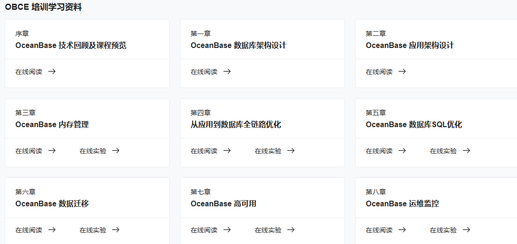Click arrow icon next to 第二章 在线阅读

(402, 72)
